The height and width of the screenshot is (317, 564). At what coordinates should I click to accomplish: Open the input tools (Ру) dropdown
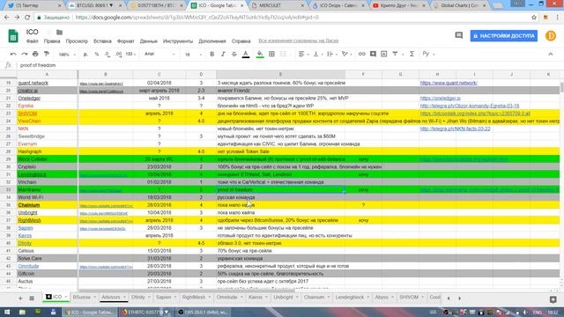pos(428,54)
